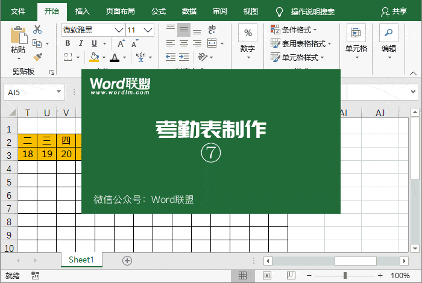The width and height of the screenshot is (422, 283).
Task: Click the Orientation text-rotate icon
Action: [203, 57]
